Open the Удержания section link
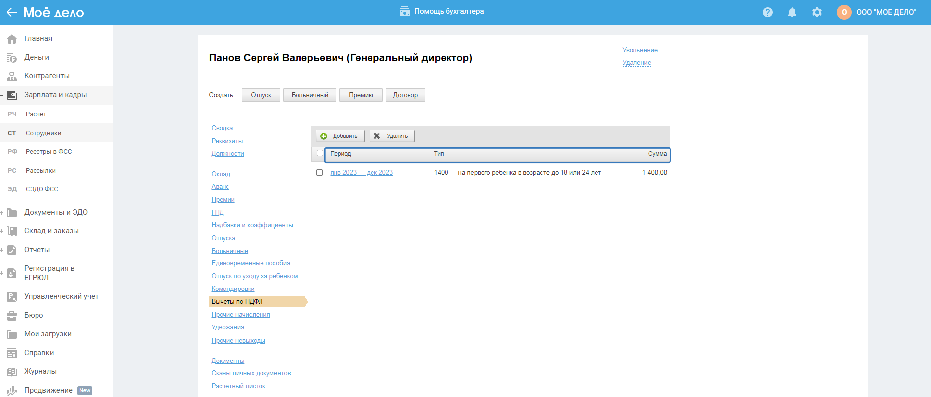 [227, 327]
